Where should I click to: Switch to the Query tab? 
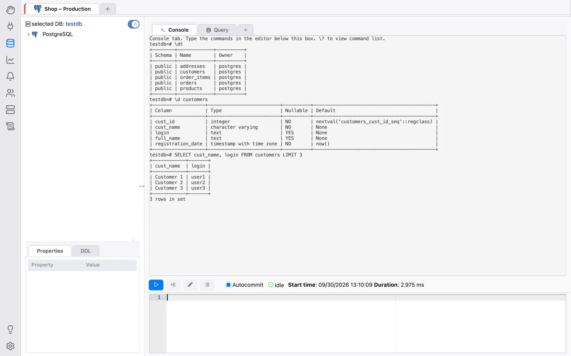pyautogui.click(x=217, y=30)
